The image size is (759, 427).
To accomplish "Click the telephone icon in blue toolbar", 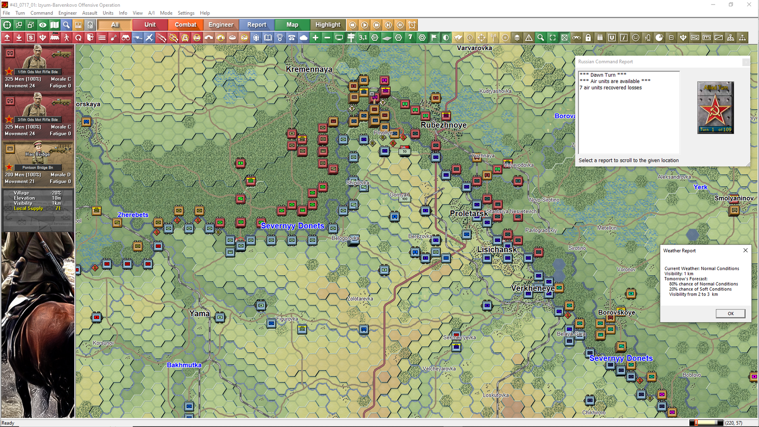I will point(292,38).
